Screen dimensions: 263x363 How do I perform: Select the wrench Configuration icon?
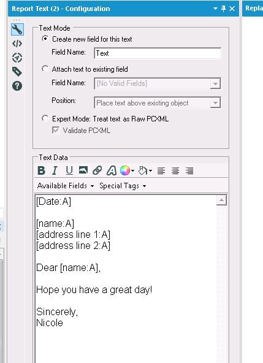[x=17, y=29]
